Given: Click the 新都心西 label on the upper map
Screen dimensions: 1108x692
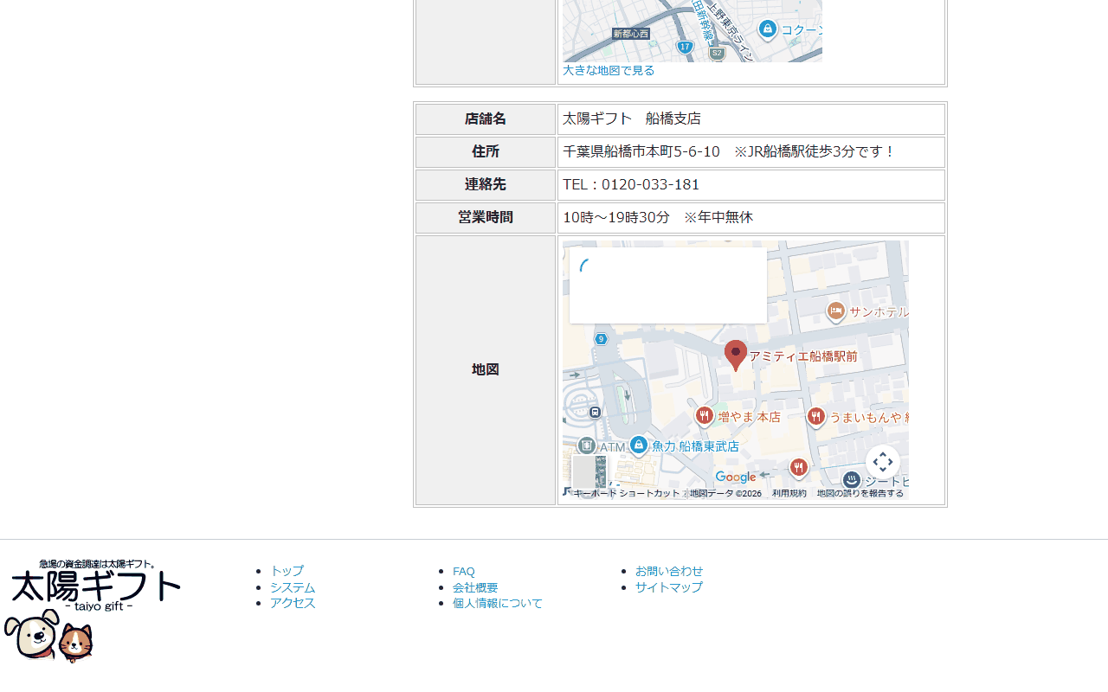Looking at the screenshot, I should coord(631,34).
